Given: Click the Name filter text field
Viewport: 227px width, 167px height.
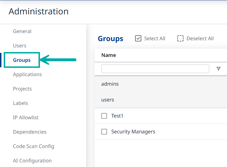Looking at the screenshot, I should pos(155,69).
